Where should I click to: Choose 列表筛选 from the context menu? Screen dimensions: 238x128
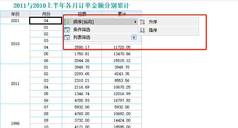(101, 37)
